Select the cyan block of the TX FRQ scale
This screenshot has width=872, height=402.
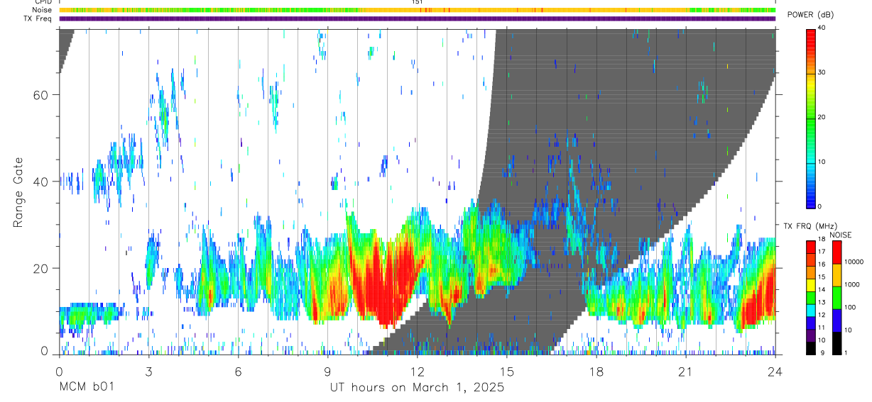point(811,309)
